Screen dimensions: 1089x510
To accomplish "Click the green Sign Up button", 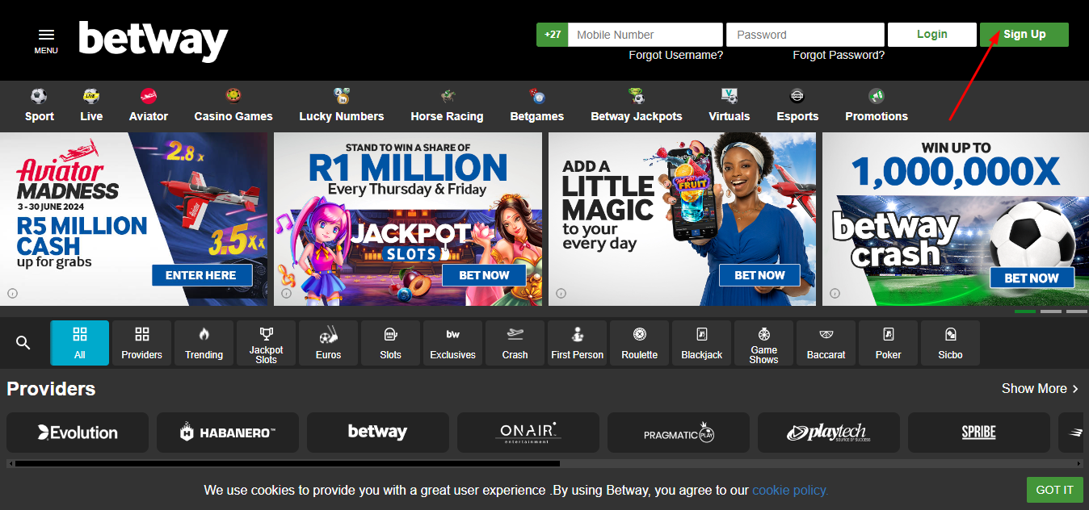I will tap(1024, 35).
